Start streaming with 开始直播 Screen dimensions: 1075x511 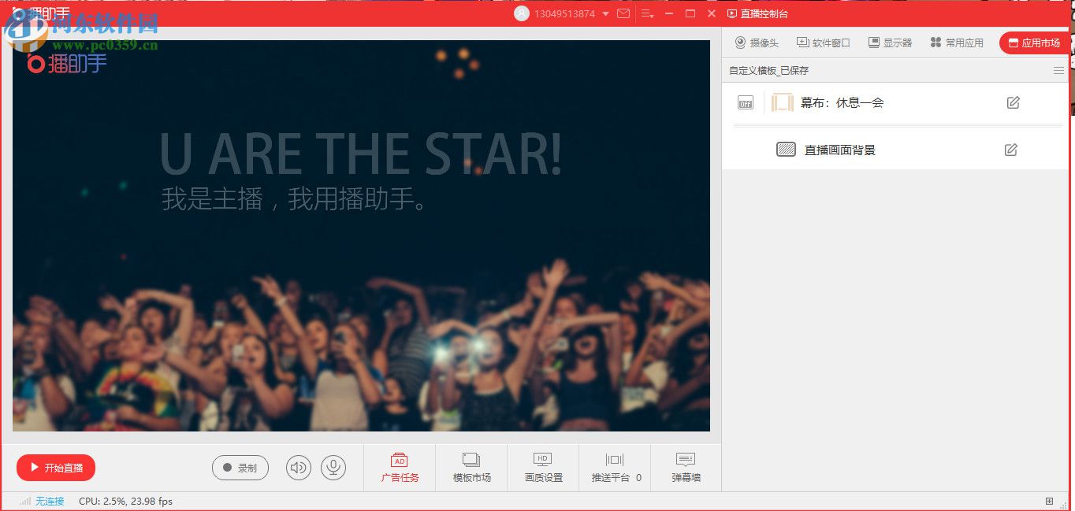(x=56, y=468)
